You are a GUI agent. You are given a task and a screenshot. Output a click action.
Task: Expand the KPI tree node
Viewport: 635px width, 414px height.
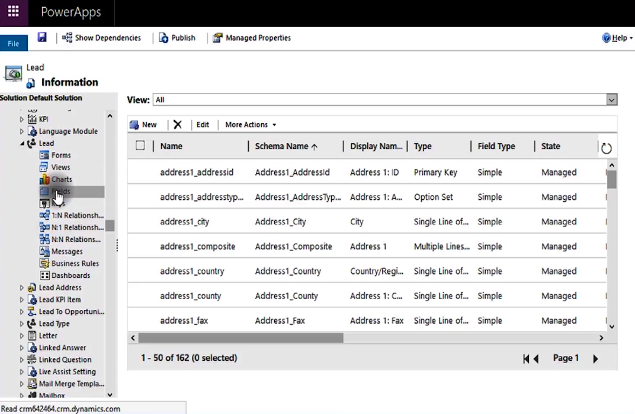(22, 119)
